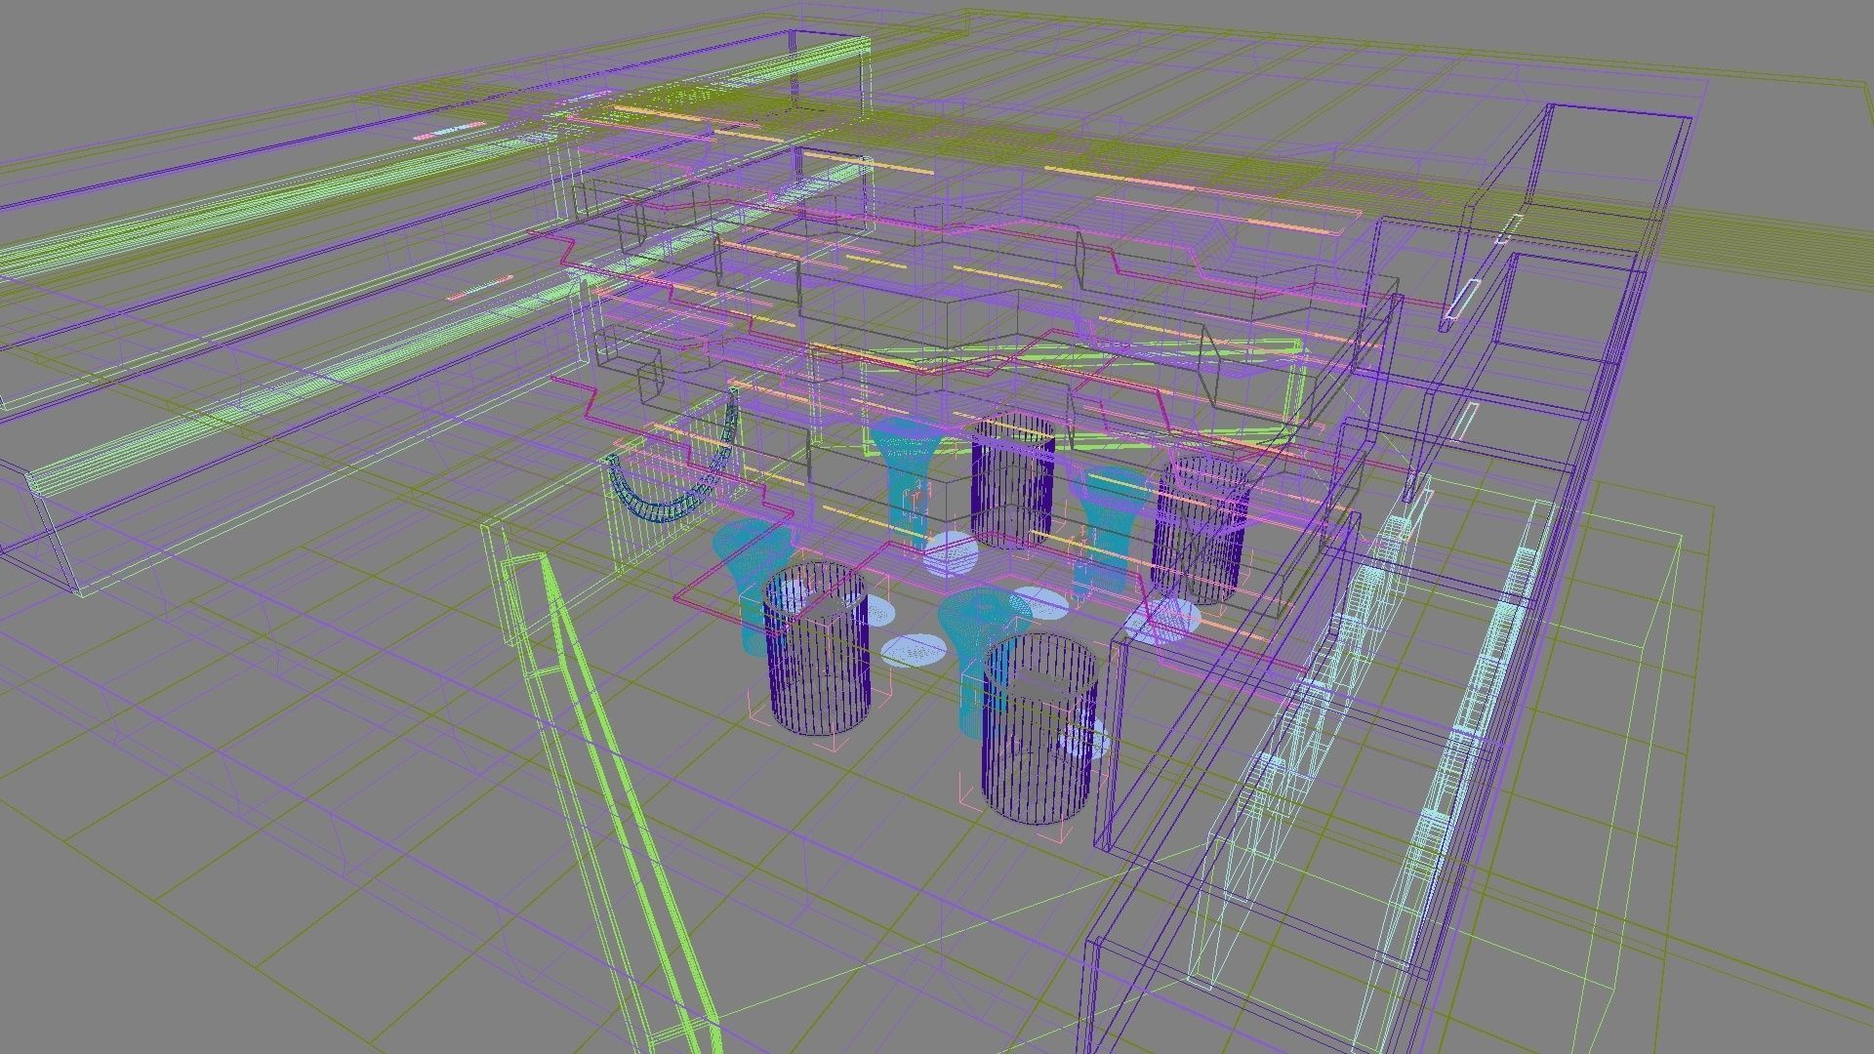Select the nearest dark purple cylinder
This screenshot has width=1874, height=1054.
click(1039, 729)
